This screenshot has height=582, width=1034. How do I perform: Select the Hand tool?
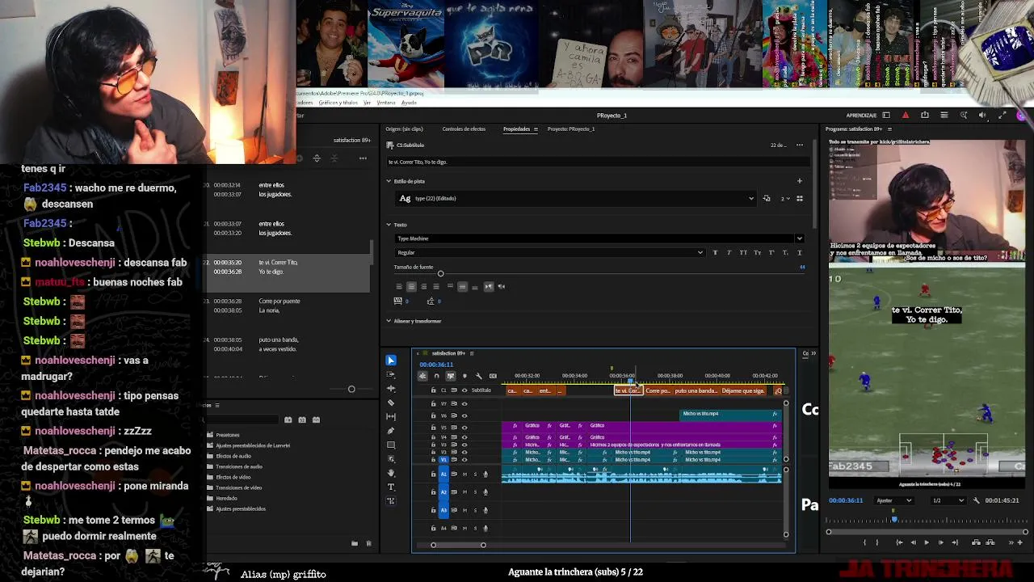(x=391, y=473)
